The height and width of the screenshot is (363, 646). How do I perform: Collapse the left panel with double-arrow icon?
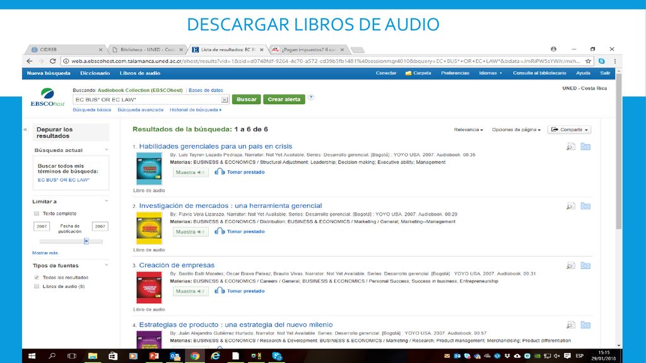pos(25,129)
